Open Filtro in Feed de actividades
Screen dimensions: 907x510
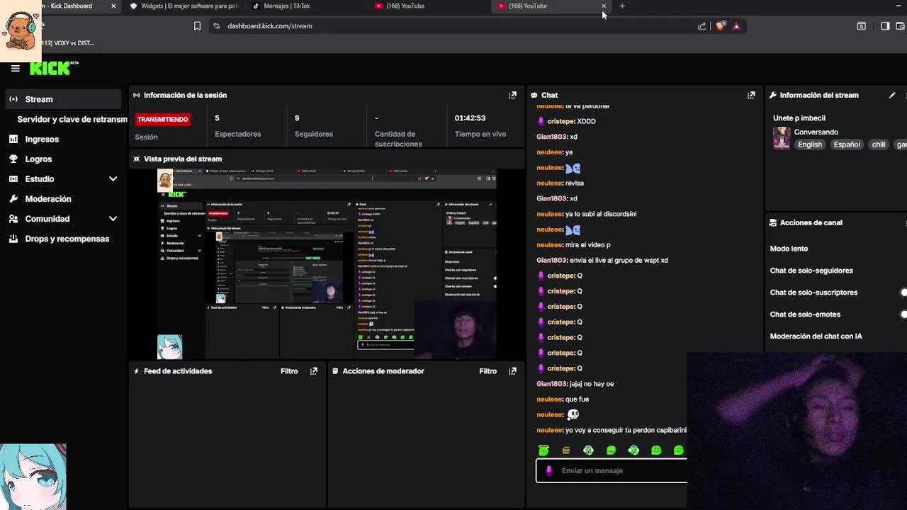click(x=289, y=371)
